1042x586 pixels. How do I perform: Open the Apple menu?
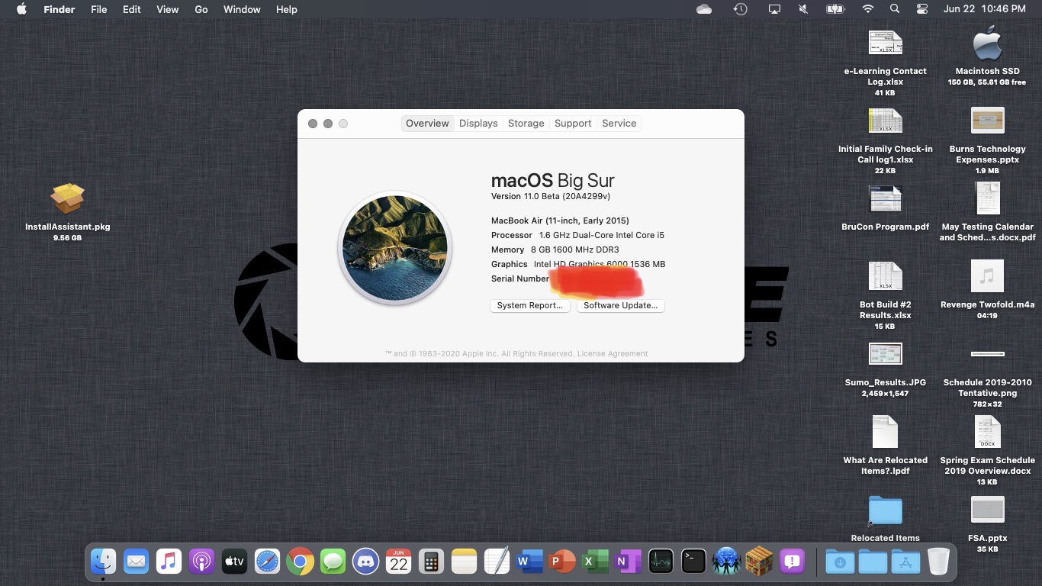(21, 9)
